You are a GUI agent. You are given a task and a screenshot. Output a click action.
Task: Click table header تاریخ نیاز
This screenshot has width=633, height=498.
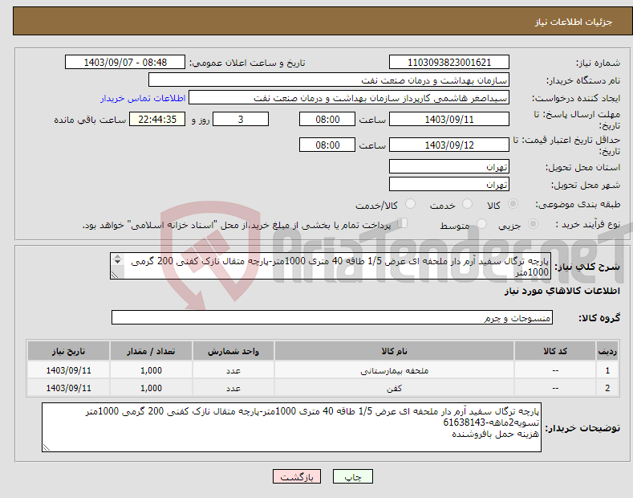[69, 351]
